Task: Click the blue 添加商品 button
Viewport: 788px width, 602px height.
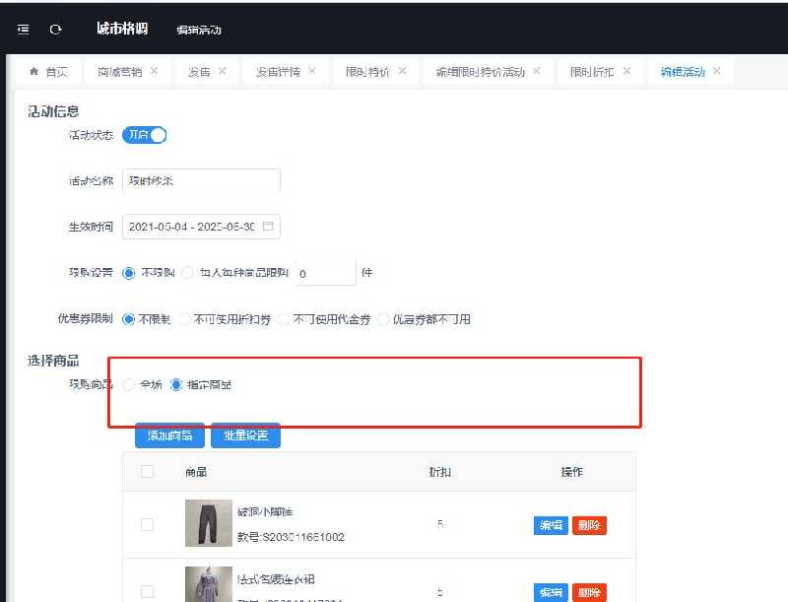Action: tap(169, 435)
